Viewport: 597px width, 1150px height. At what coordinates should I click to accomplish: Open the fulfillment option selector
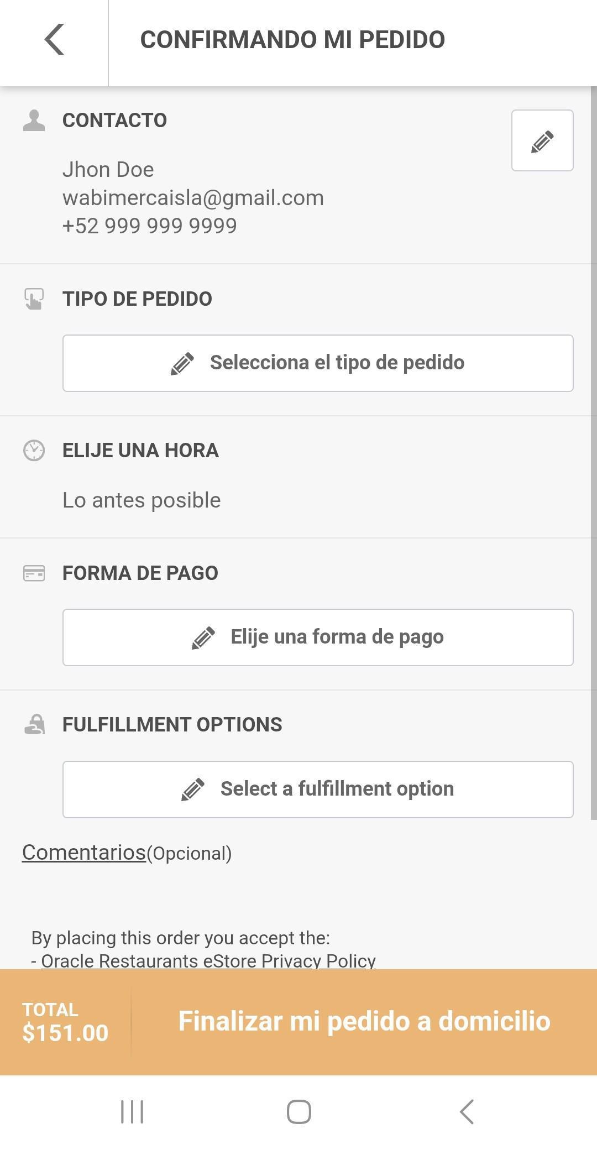click(x=318, y=790)
